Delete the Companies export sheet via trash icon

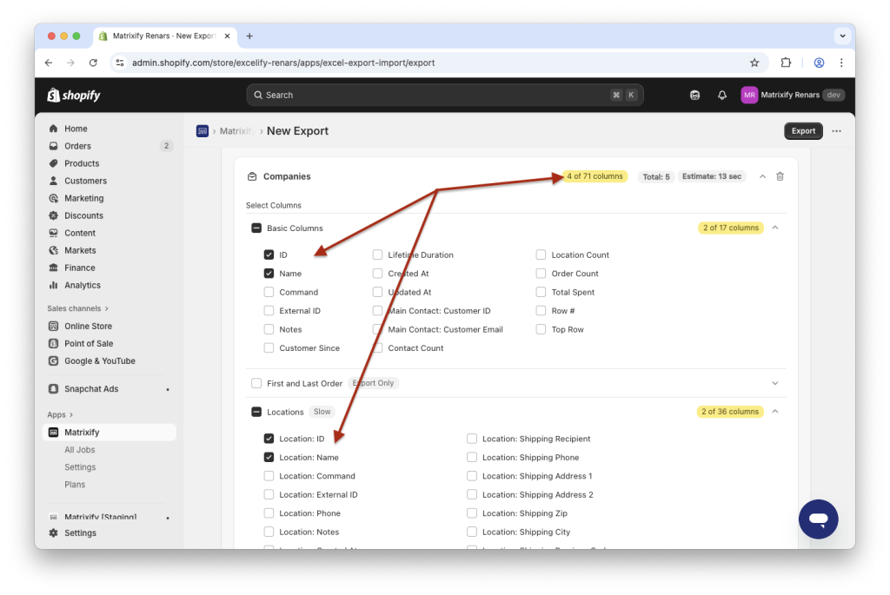pyautogui.click(x=780, y=175)
